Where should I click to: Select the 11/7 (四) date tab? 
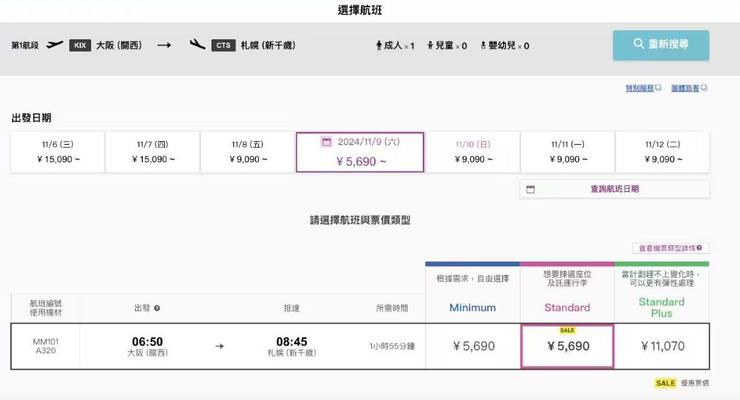152,152
